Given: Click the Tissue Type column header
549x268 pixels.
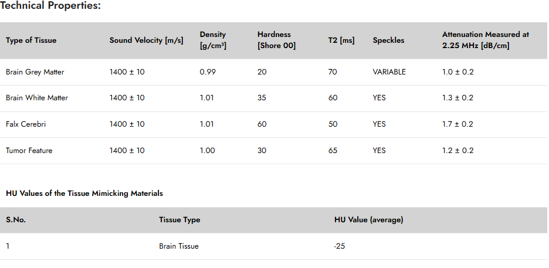Looking at the screenshot, I should (179, 220).
